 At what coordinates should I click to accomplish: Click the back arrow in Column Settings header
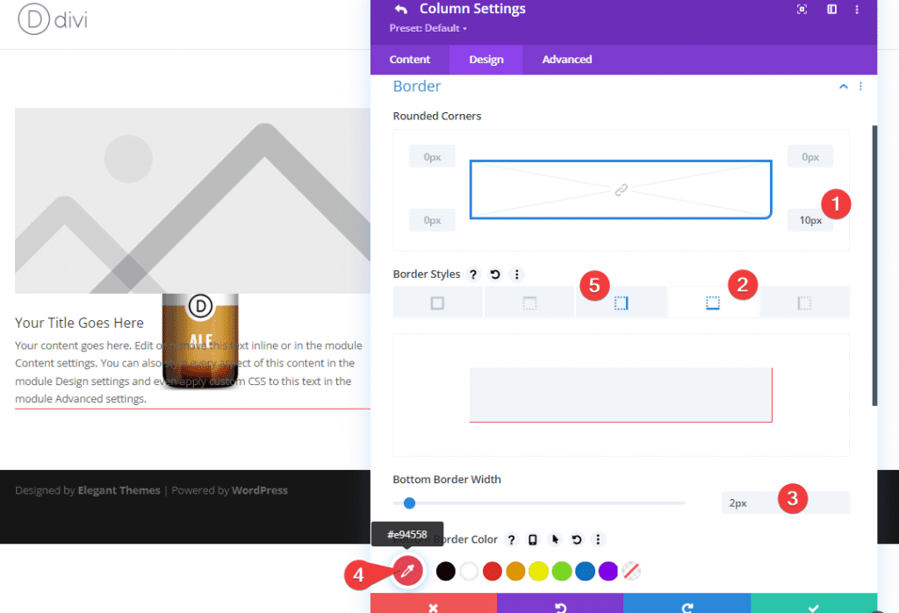pyautogui.click(x=400, y=9)
